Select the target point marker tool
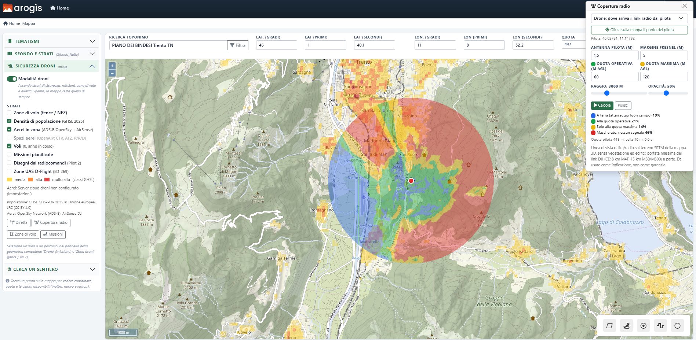 click(643, 325)
